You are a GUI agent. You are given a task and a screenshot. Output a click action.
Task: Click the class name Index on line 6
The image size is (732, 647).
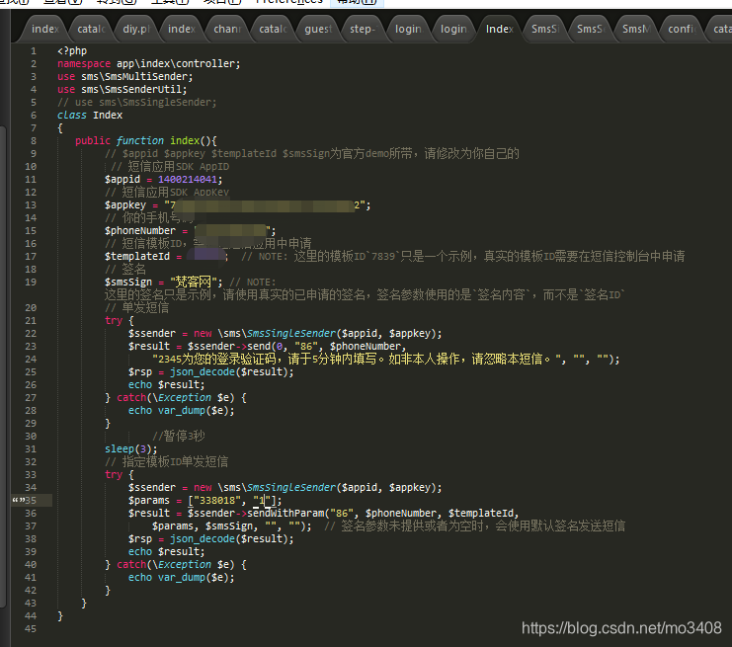click(108, 115)
